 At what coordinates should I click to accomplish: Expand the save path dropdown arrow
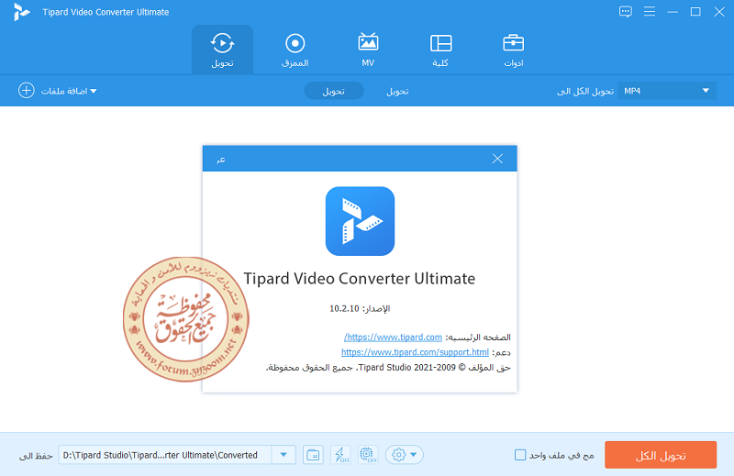pos(284,455)
